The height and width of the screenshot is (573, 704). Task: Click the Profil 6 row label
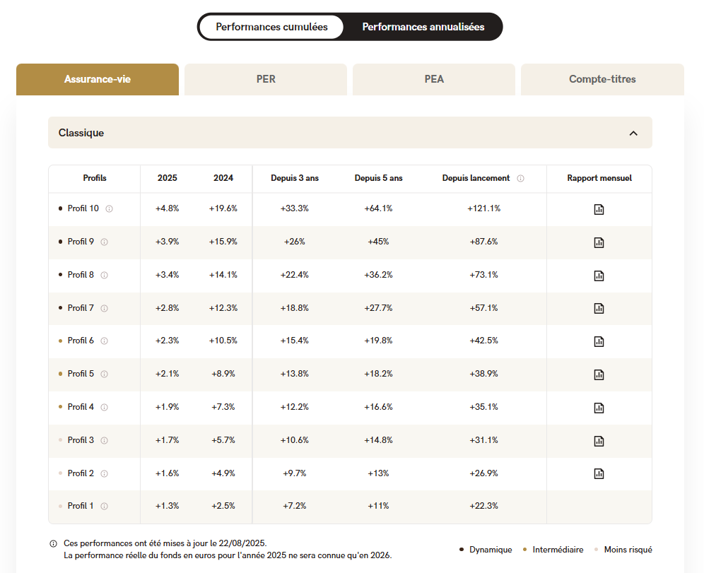pos(81,341)
